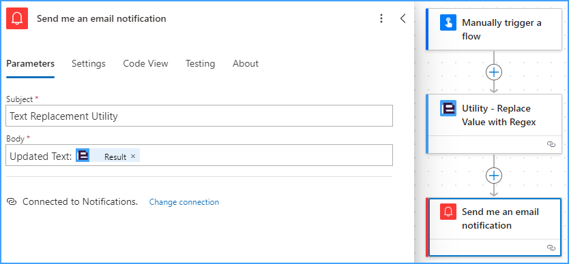Open the three-dot more options menu
The height and width of the screenshot is (264, 569).
pyautogui.click(x=381, y=18)
